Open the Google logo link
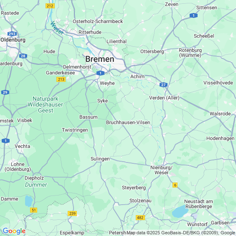 point(14,231)
